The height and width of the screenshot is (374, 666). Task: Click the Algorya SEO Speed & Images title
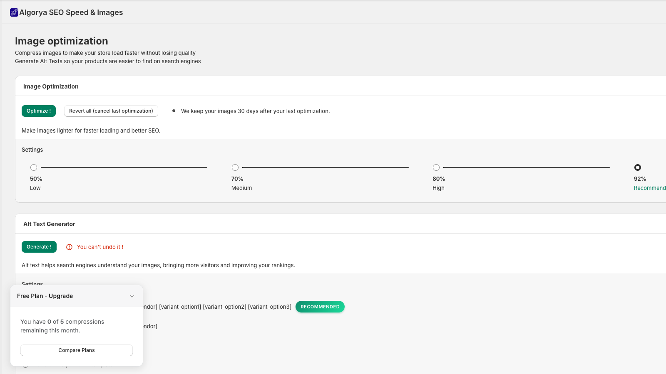pyautogui.click(x=71, y=12)
